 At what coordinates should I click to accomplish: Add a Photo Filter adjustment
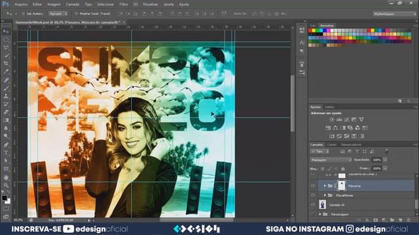350,128
